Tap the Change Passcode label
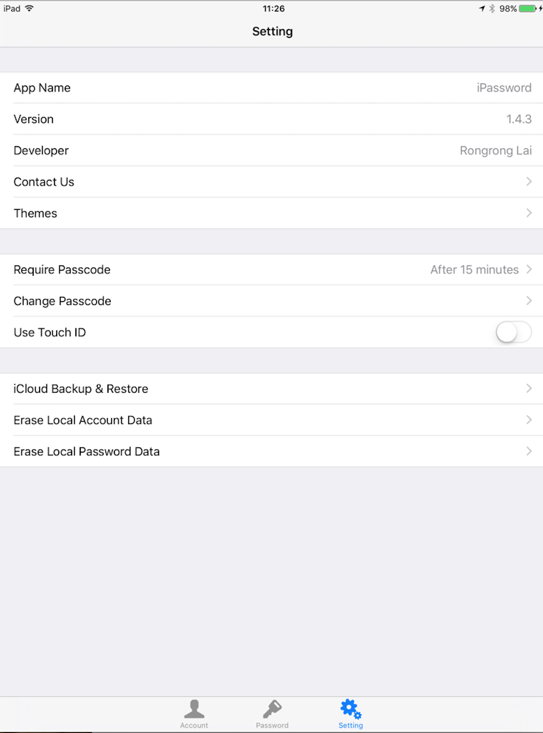Viewport: 543px width, 733px height. 63,301
